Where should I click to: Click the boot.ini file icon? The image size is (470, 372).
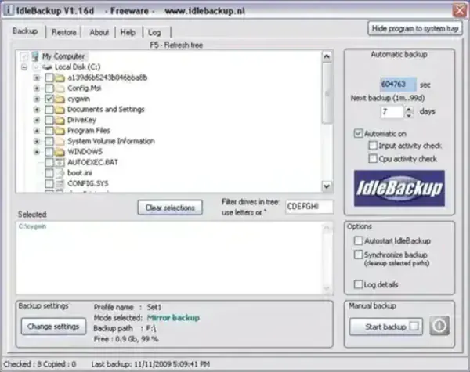click(x=60, y=173)
